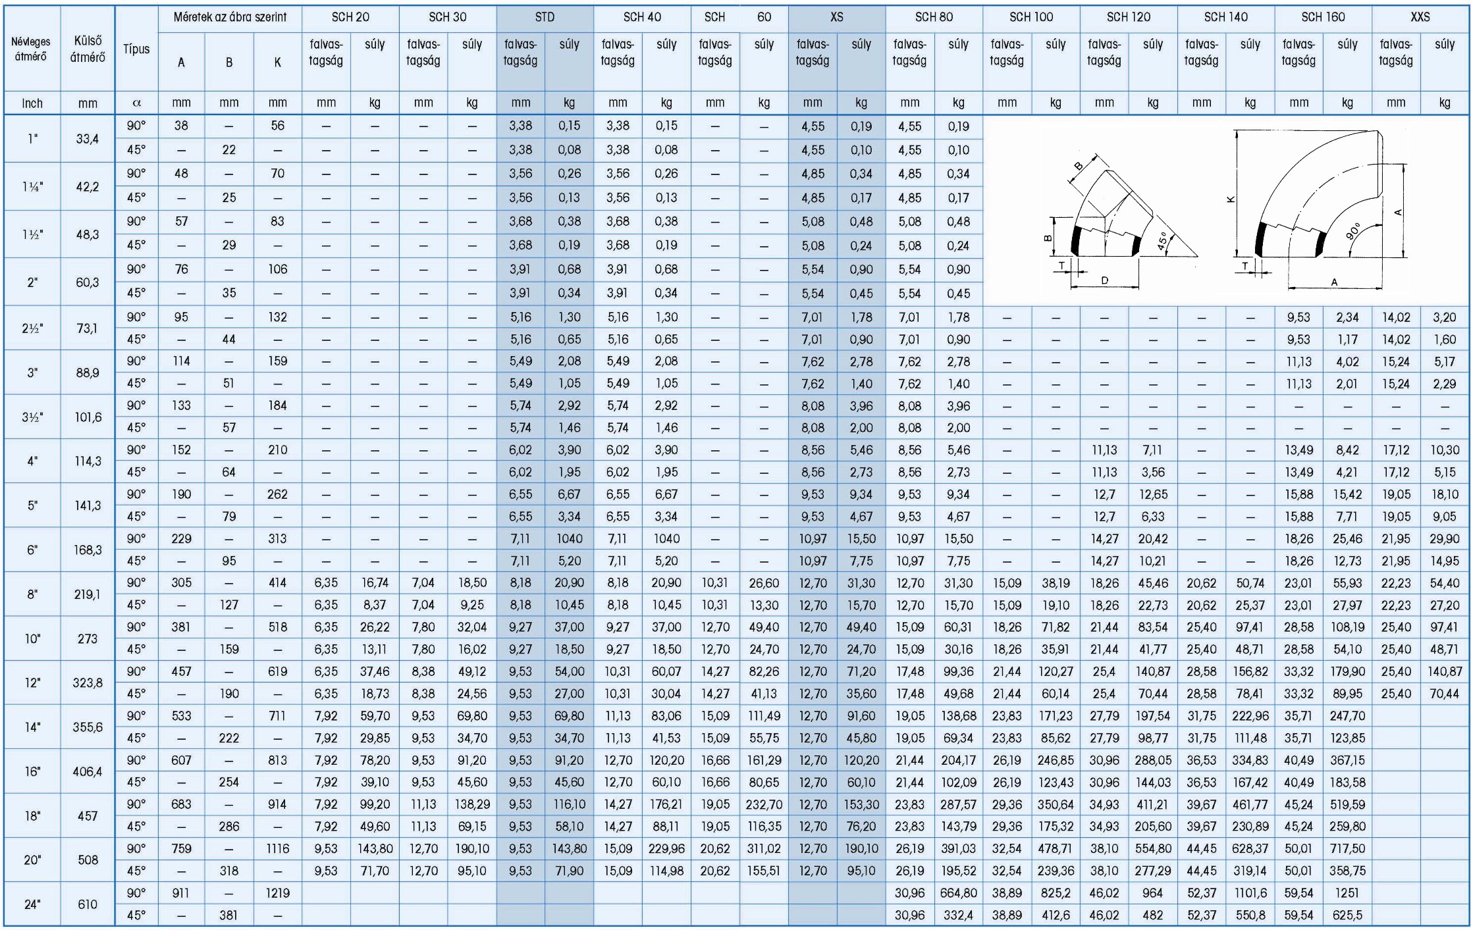Click SCH 160 weight value '717,50'

pyautogui.click(x=1347, y=849)
